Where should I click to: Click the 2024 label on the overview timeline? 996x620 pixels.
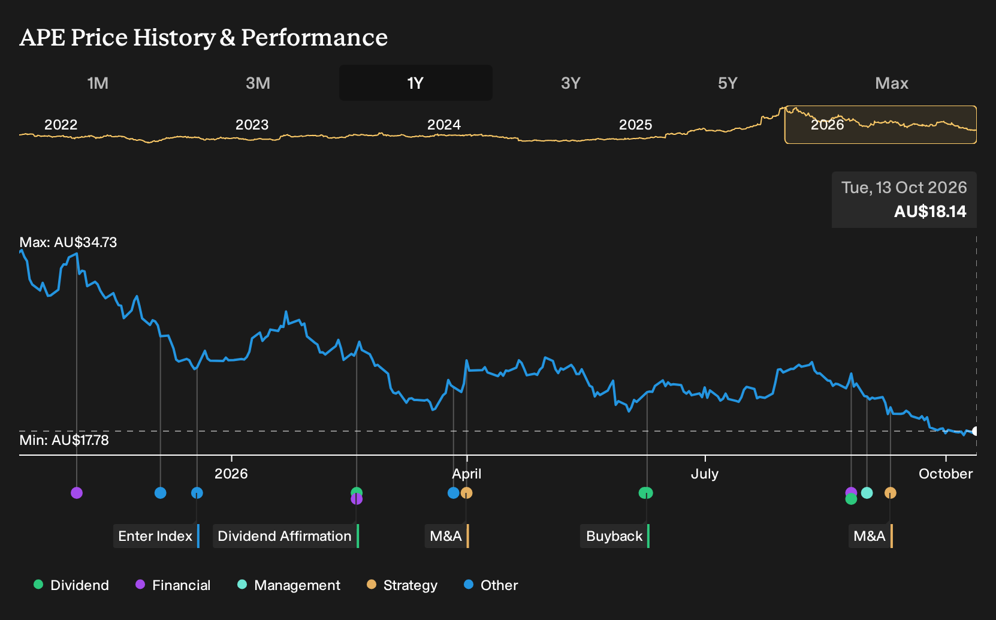coord(444,125)
